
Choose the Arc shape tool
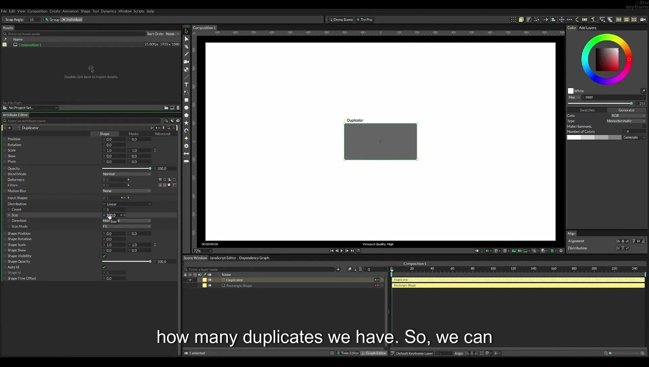186,131
